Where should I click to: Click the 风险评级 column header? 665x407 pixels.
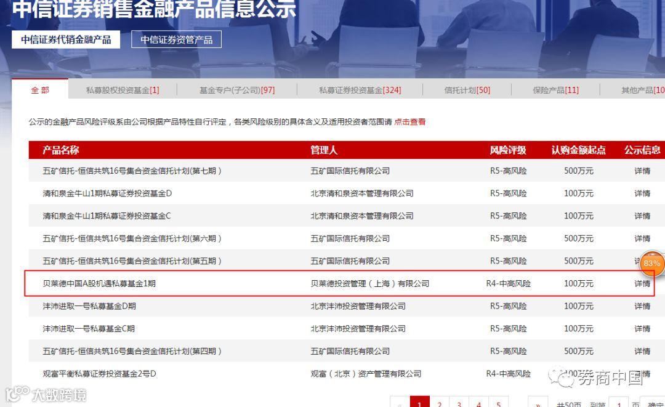point(508,150)
